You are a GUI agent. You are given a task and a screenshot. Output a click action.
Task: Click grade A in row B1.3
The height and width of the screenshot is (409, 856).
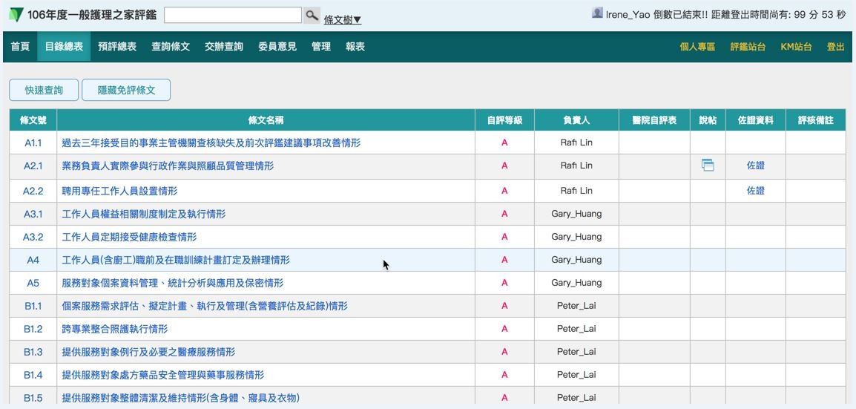(x=504, y=352)
